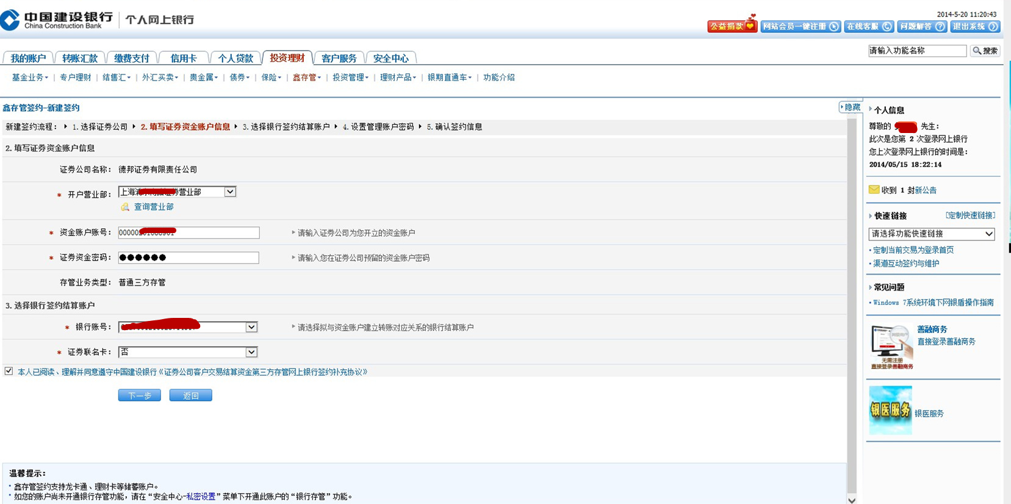Viewport: 1011px width, 504px height.
Task: Click the 银医服务 thumbnail image
Action: click(x=890, y=410)
